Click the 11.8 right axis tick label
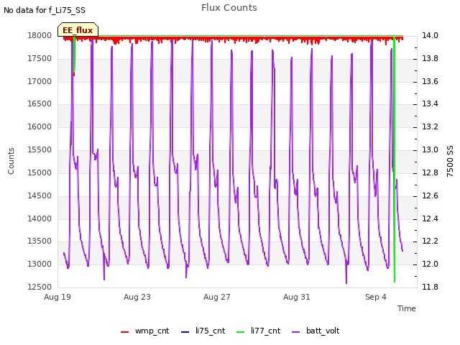The width and height of the screenshot is (460, 345). tap(430, 287)
